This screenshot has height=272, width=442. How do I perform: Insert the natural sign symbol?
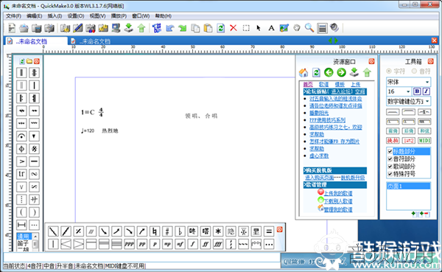tap(155, 231)
